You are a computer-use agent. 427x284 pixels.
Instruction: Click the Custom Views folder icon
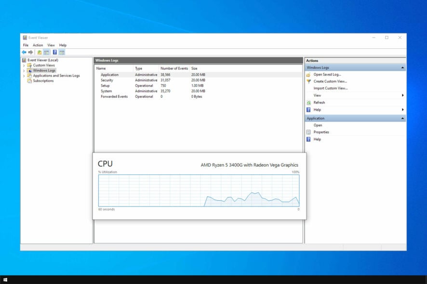[x=29, y=65]
